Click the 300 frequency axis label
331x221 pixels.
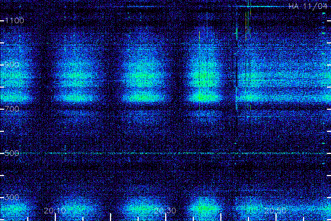pyautogui.click(x=12, y=197)
